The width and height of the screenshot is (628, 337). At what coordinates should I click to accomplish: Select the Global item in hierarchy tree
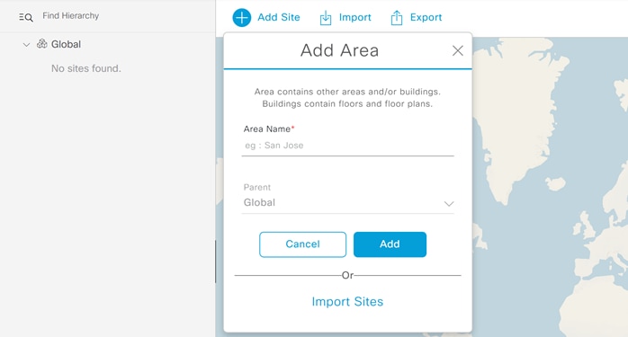click(66, 44)
